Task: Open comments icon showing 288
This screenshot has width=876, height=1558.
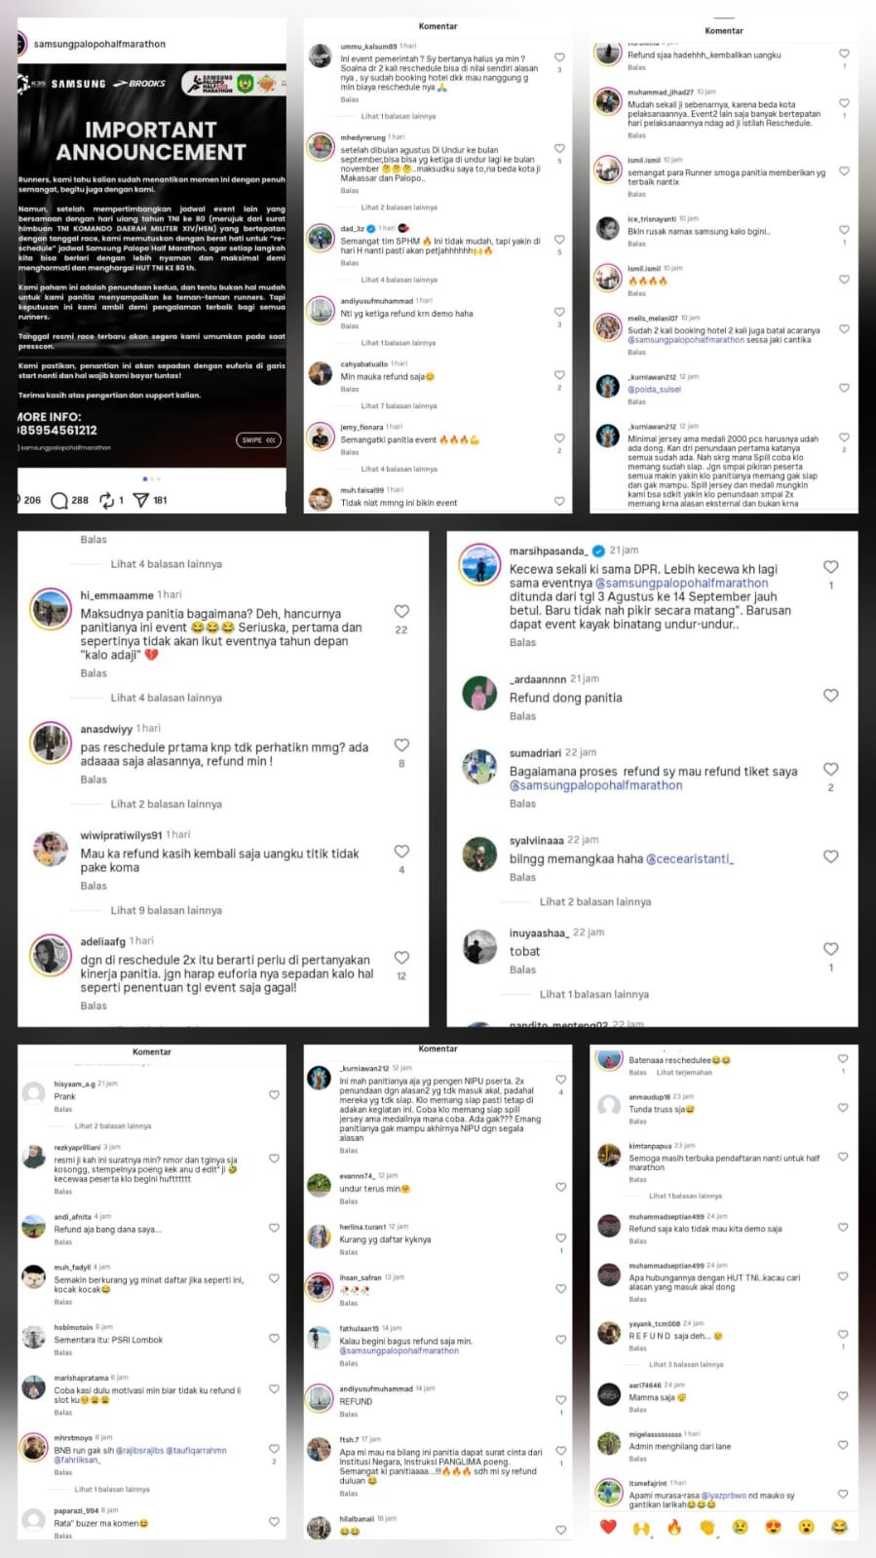Action: [59, 500]
